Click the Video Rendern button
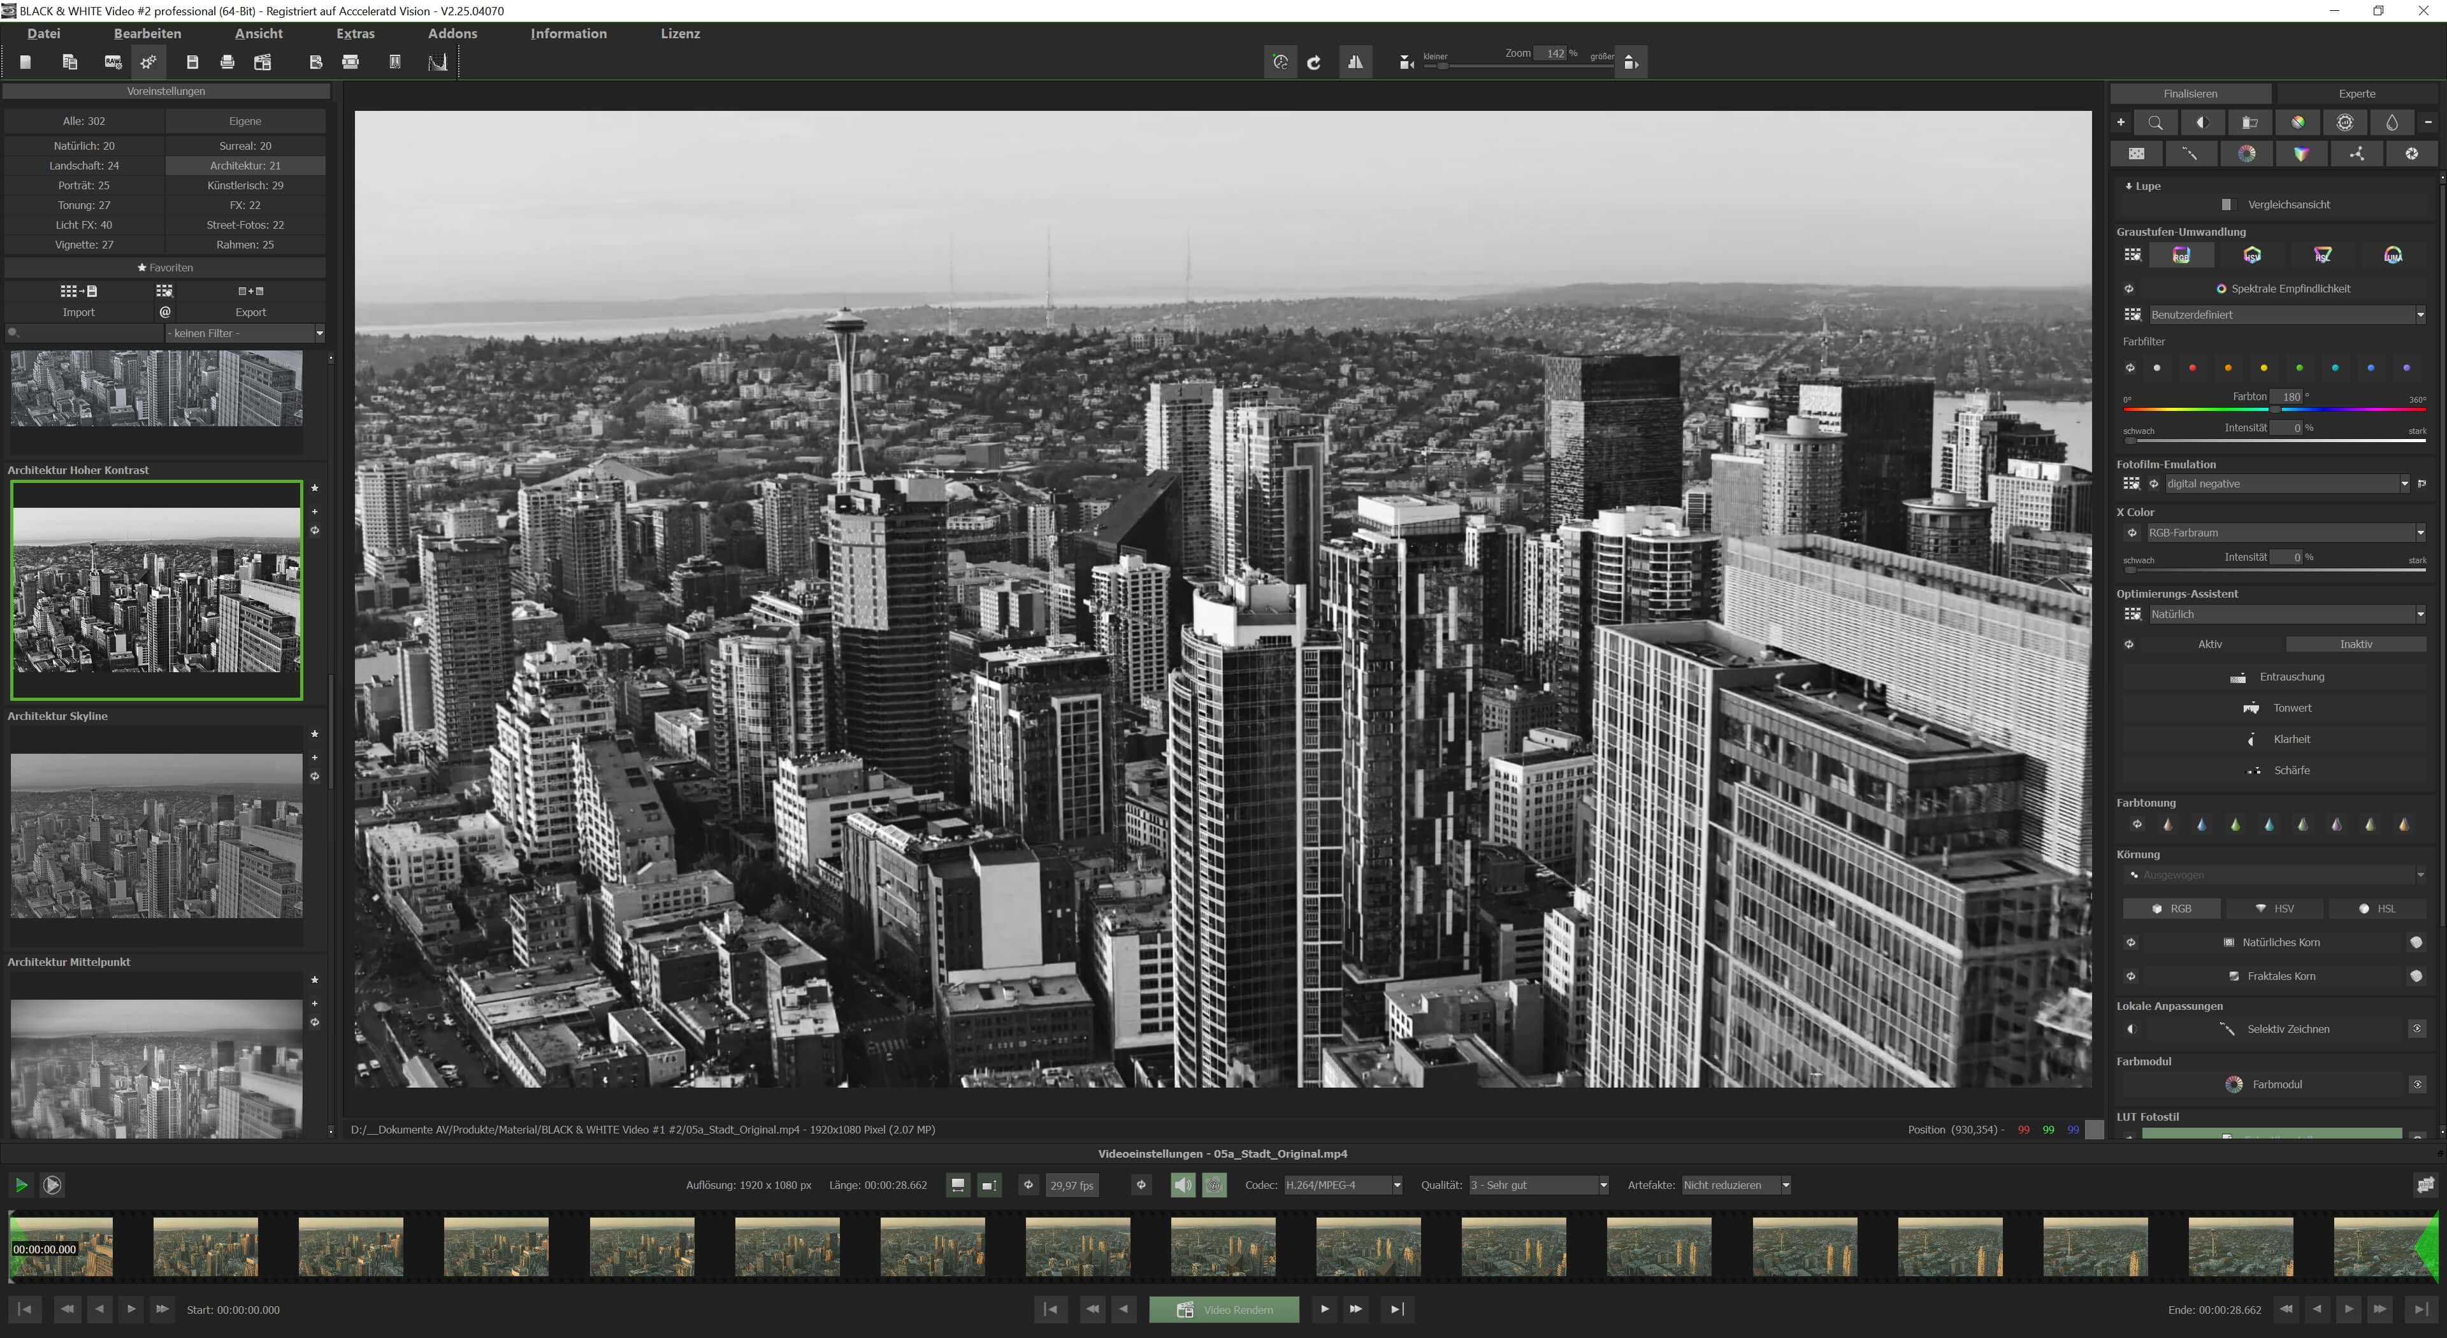The width and height of the screenshot is (2447, 1338). (1224, 1309)
